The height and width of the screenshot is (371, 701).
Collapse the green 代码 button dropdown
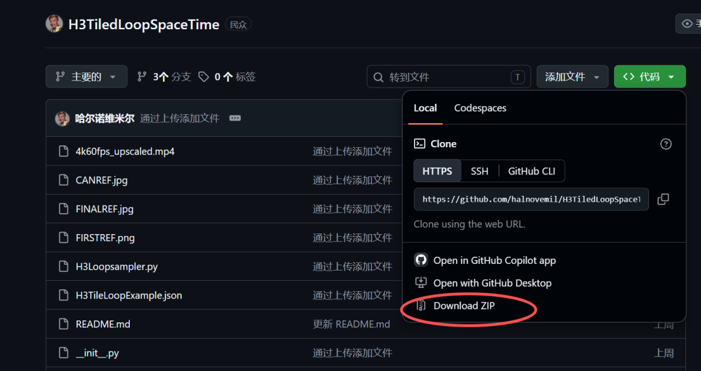click(x=650, y=77)
